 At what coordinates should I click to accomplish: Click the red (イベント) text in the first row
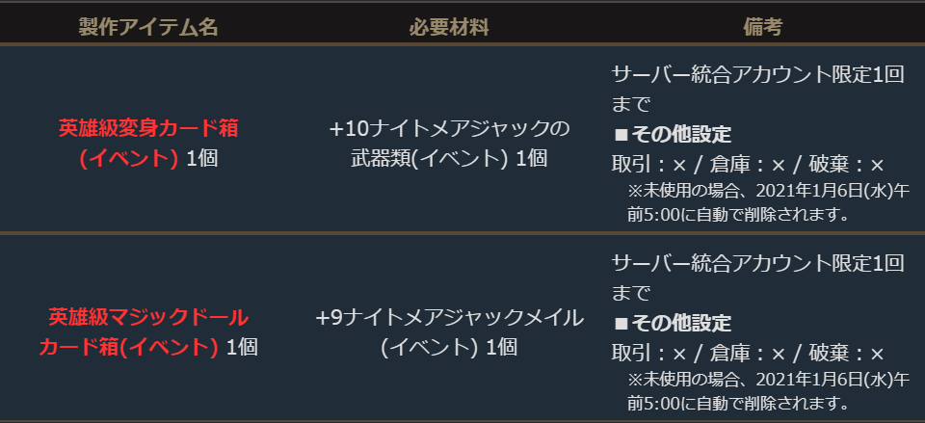coord(128,158)
